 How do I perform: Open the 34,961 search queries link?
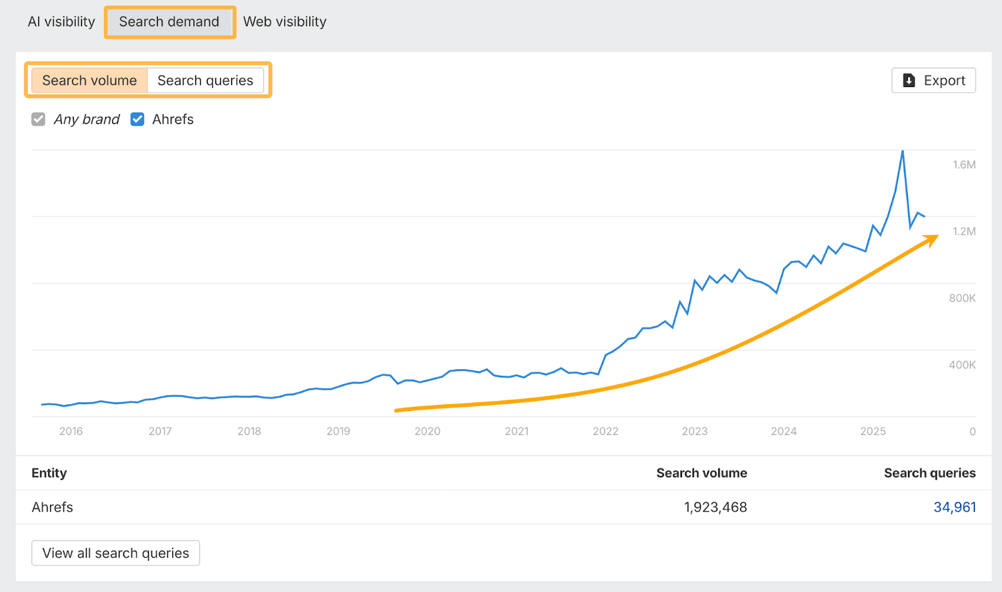(x=954, y=507)
